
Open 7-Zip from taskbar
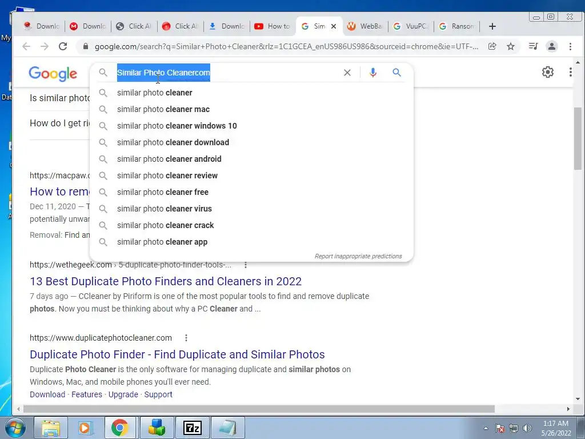point(193,428)
